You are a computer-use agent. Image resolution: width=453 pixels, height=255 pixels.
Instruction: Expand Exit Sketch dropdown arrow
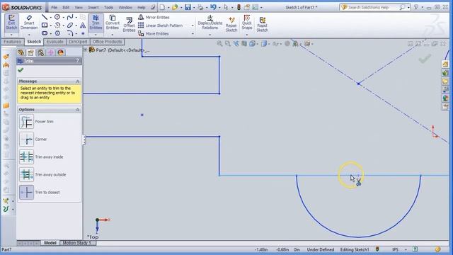click(11, 35)
